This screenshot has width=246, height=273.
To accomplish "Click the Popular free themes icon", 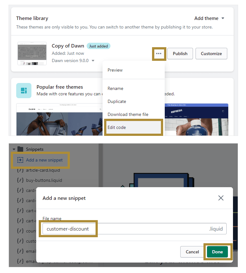I will pos(24,91).
